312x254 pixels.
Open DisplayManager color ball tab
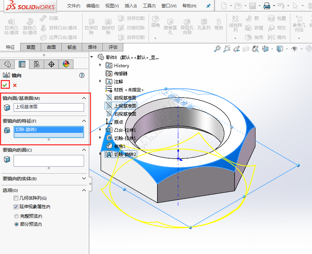(66, 64)
